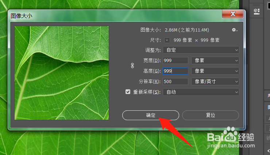The image size is (270, 155).
Task: Click the 分辨率 input field
Action: [x=175, y=82]
